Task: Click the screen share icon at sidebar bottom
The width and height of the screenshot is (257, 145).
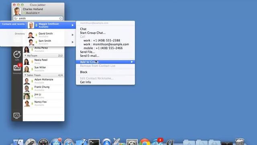Action: pos(16,116)
